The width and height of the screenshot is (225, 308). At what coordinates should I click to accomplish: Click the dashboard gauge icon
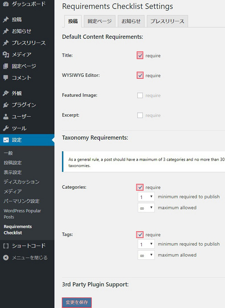click(6, 4)
